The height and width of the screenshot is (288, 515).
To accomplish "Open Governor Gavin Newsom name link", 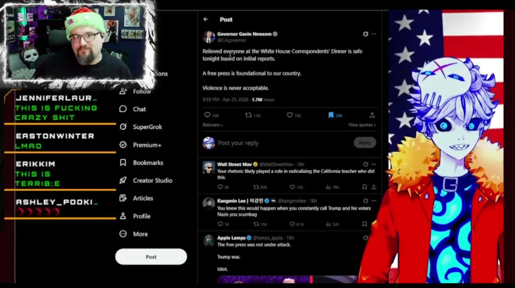I will [244, 34].
